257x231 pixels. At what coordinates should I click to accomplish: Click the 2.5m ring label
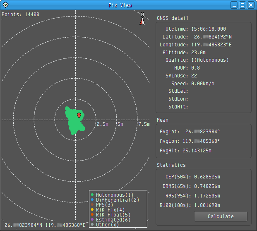coord(103,124)
